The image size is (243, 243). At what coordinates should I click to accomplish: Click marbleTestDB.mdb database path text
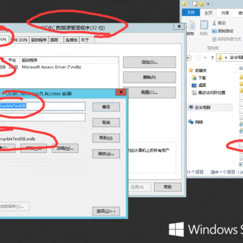(18, 139)
